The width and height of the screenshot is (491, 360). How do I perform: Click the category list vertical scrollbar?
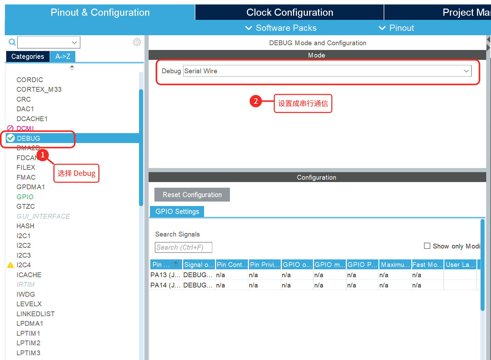pyautogui.click(x=141, y=147)
